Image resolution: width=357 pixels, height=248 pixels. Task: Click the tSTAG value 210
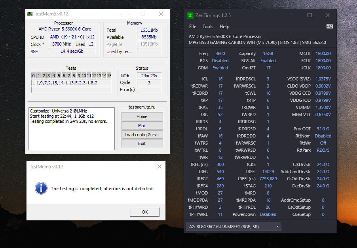point(268,186)
